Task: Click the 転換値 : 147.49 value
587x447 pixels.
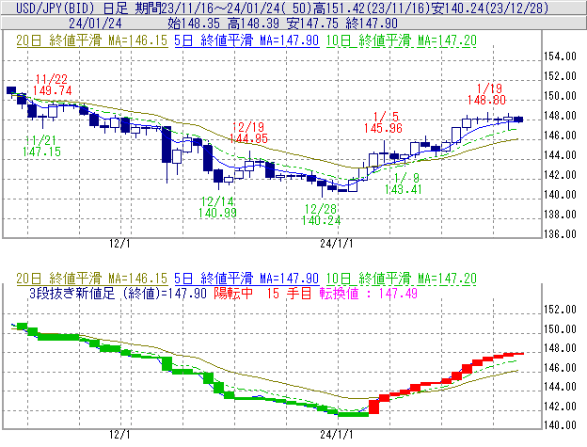Action: point(369,294)
